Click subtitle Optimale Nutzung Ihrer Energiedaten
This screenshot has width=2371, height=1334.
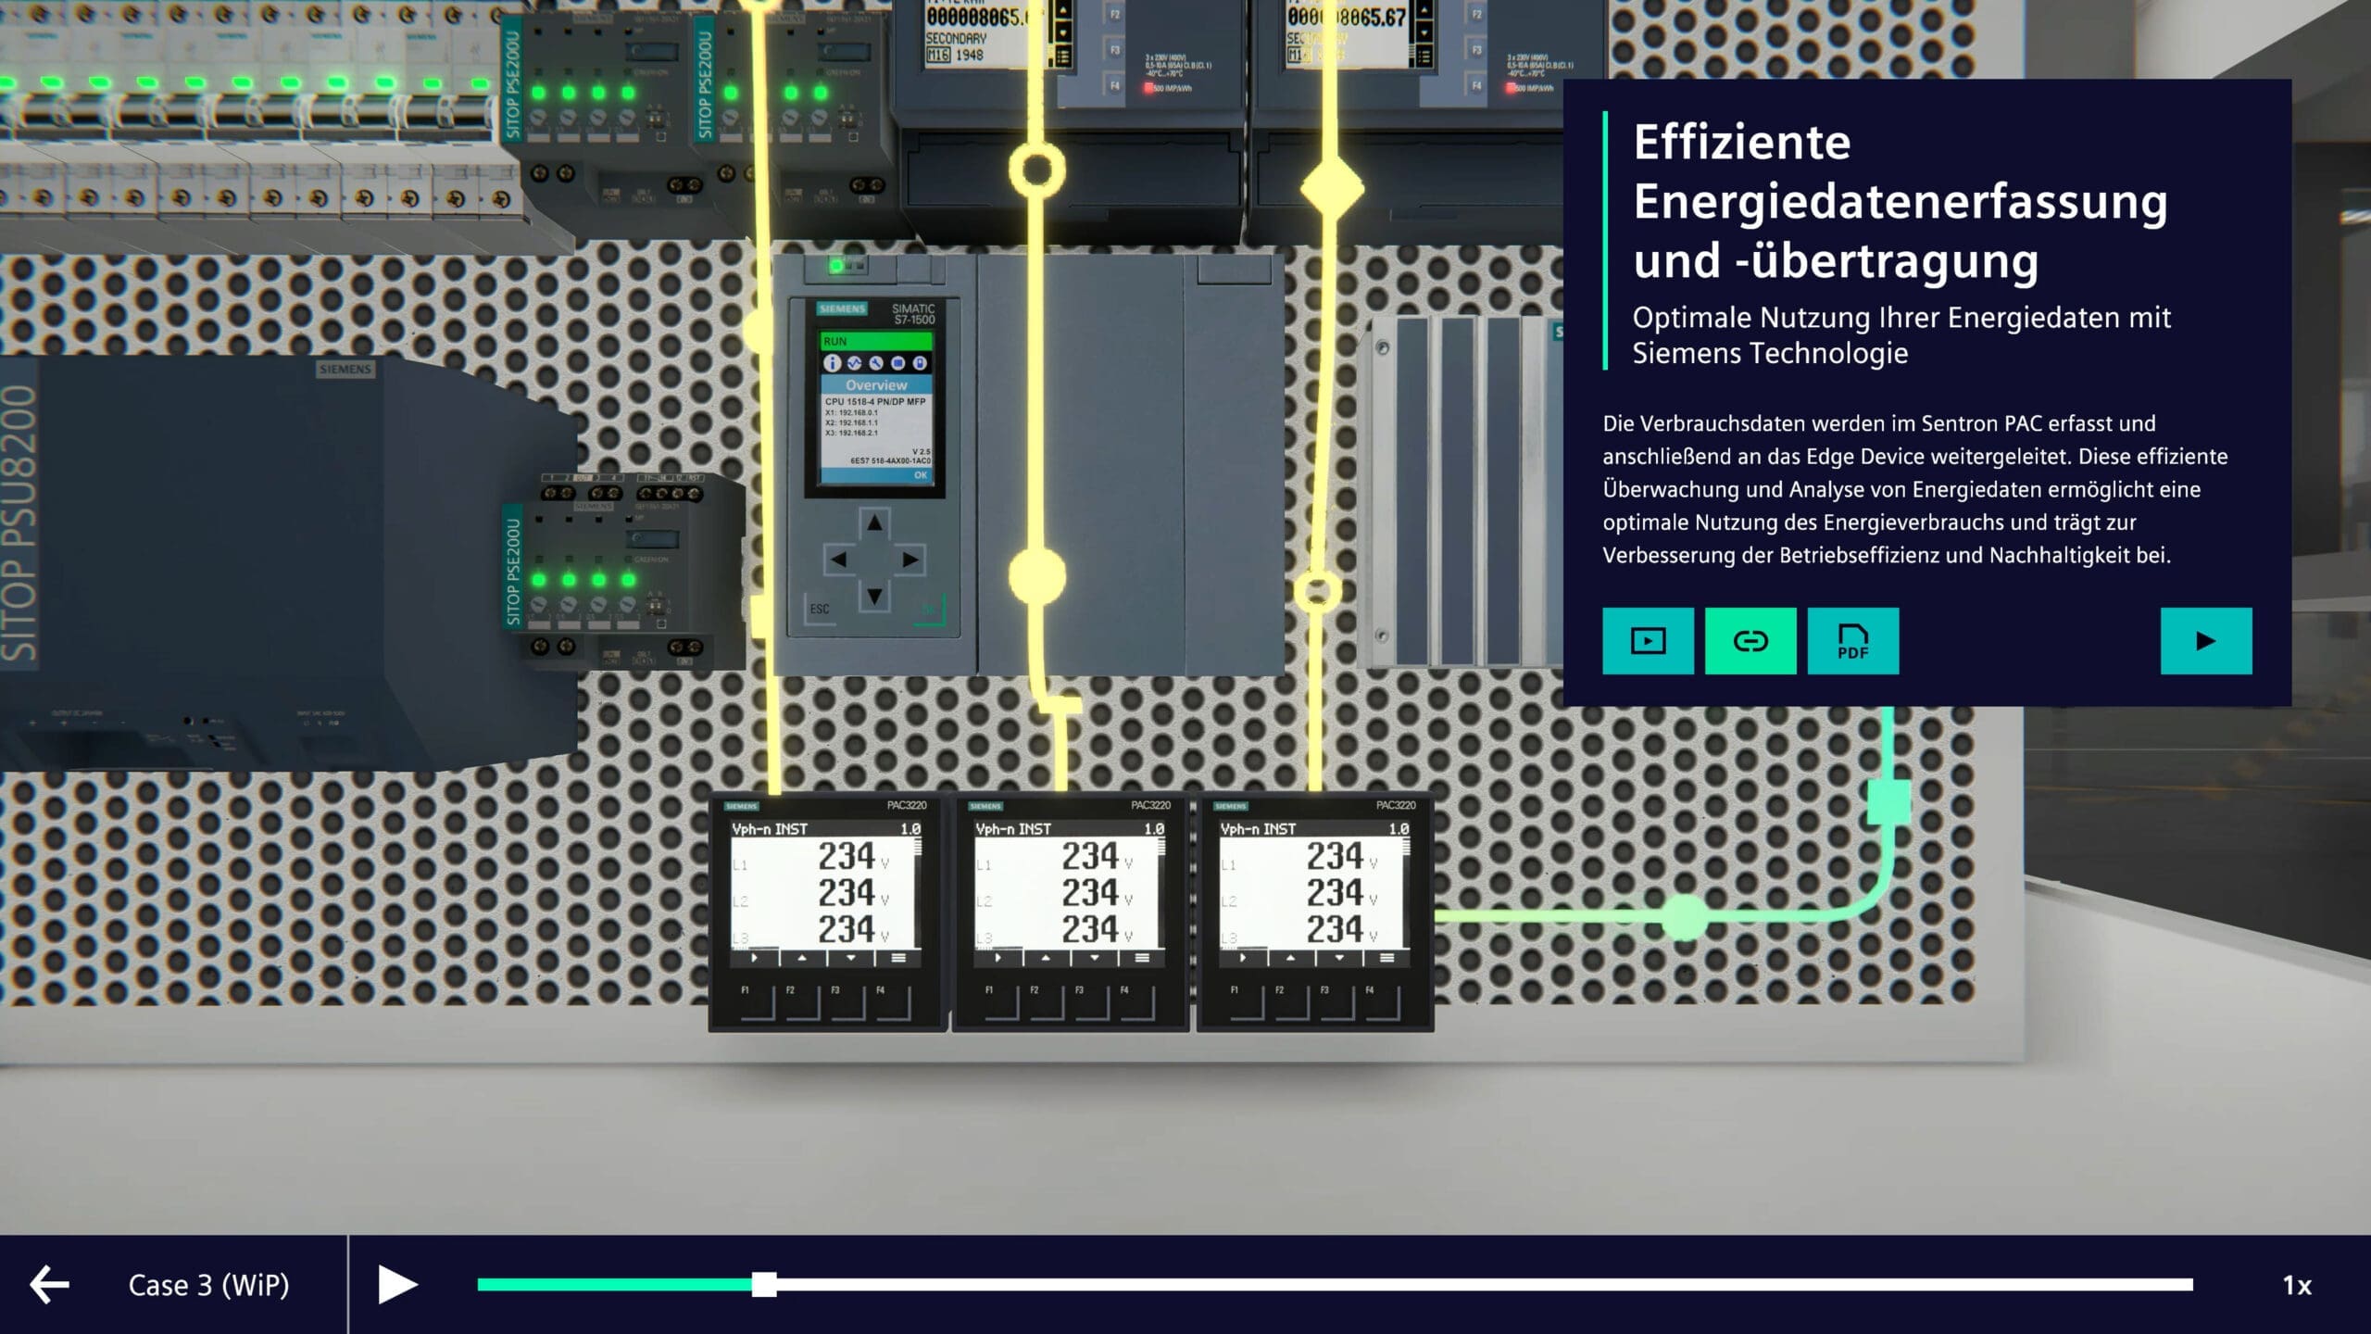point(1901,335)
